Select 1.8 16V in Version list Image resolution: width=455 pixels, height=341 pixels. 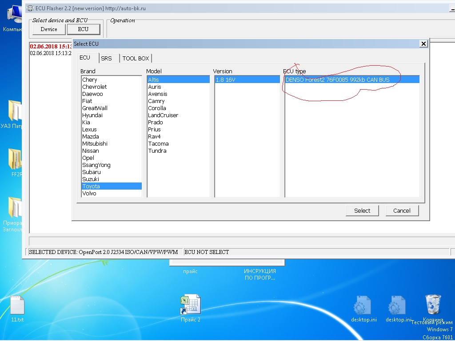pyautogui.click(x=225, y=79)
